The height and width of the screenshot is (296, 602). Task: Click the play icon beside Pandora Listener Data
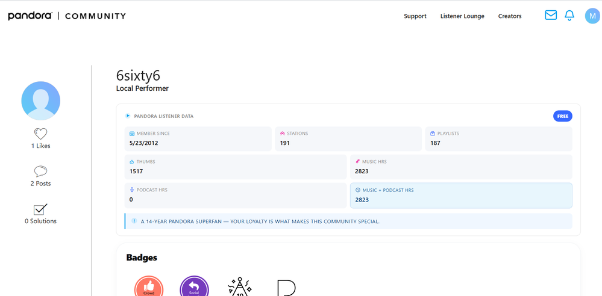(x=128, y=116)
